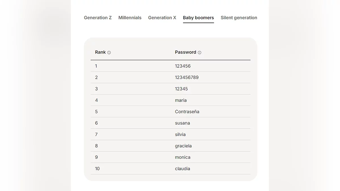340x191 pixels.
Task: Click the graciela password entry
Action: tap(183, 146)
